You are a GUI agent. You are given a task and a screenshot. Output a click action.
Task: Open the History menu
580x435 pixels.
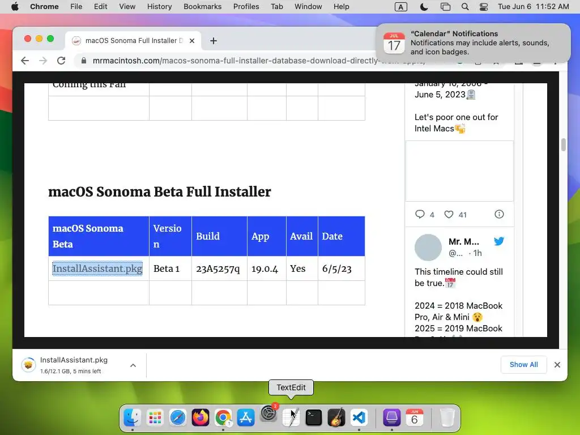tap(159, 7)
